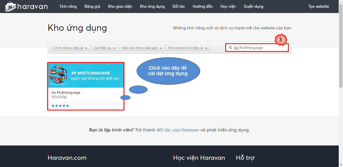Click the Haravan logo in header
This screenshot has height=167, width=343.
click(26, 7)
